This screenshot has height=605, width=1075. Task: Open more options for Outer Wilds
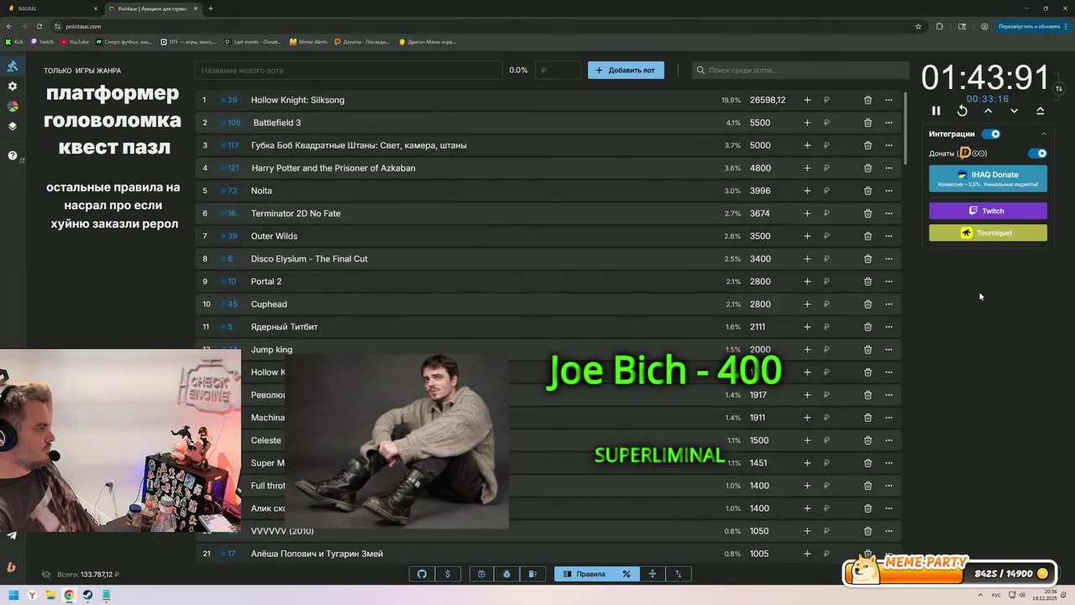click(x=889, y=236)
